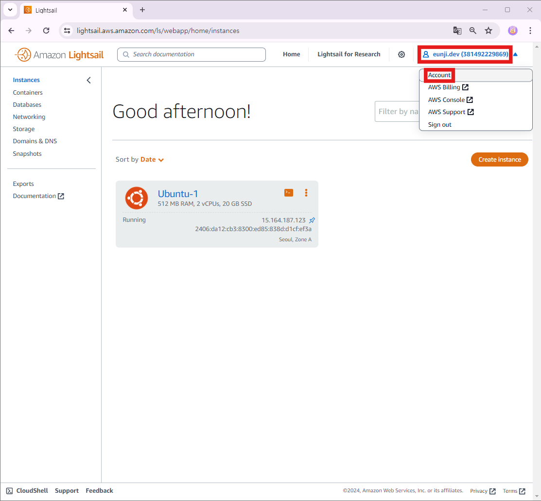
Task: Click Feedback in the footer
Action: pyautogui.click(x=99, y=491)
